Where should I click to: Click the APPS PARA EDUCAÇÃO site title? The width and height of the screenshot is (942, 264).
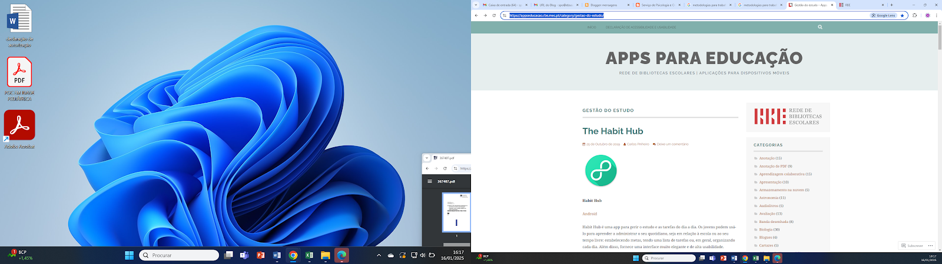(x=704, y=58)
